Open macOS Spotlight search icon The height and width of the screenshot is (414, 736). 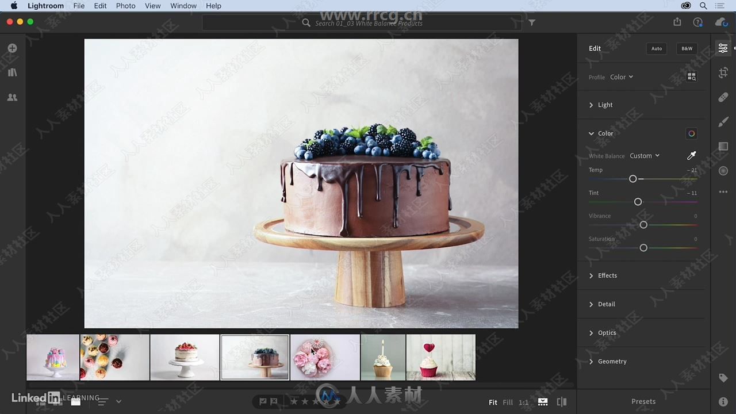tap(703, 6)
